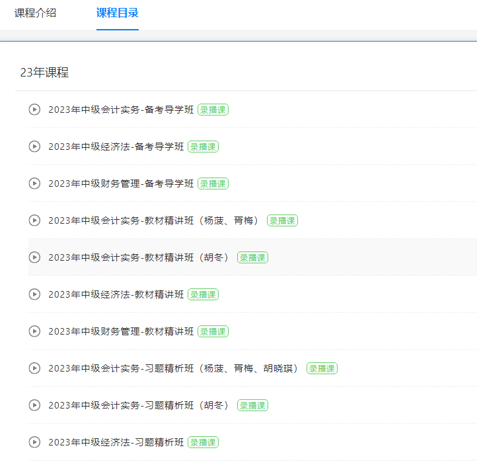Open 2023年中级会计实务-习题精析班（胡冬）course
This screenshot has width=477, height=462.
point(139,405)
